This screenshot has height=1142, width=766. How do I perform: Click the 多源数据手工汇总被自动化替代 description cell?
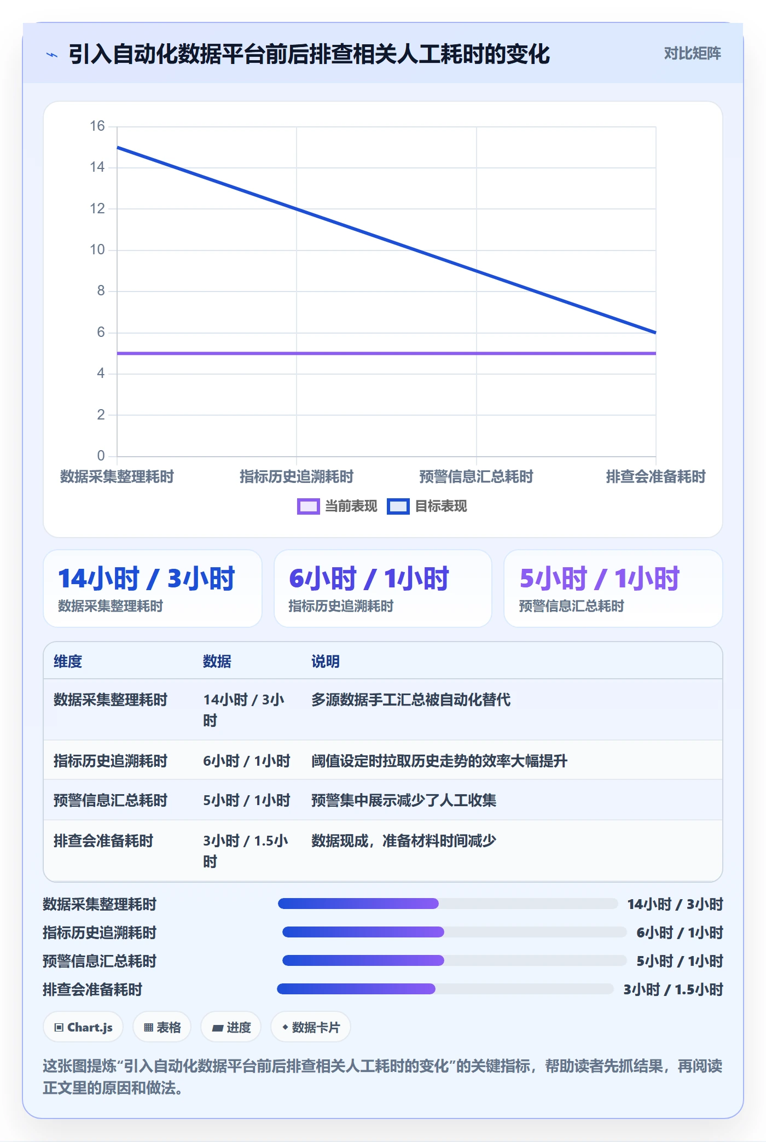point(411,700)
